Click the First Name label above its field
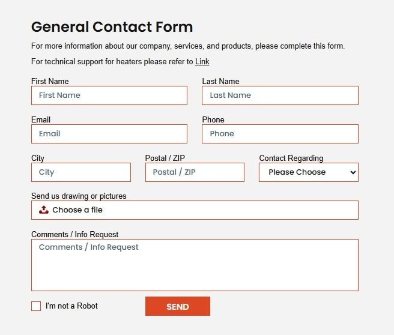 [50, 81]
